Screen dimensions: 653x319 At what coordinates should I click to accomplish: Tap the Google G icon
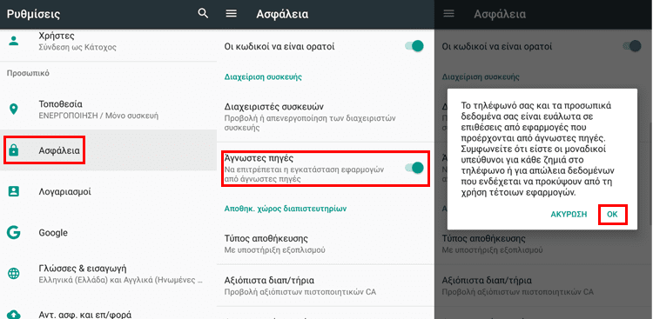pos(14,232)
